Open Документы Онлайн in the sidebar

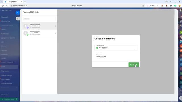point(8,38)
